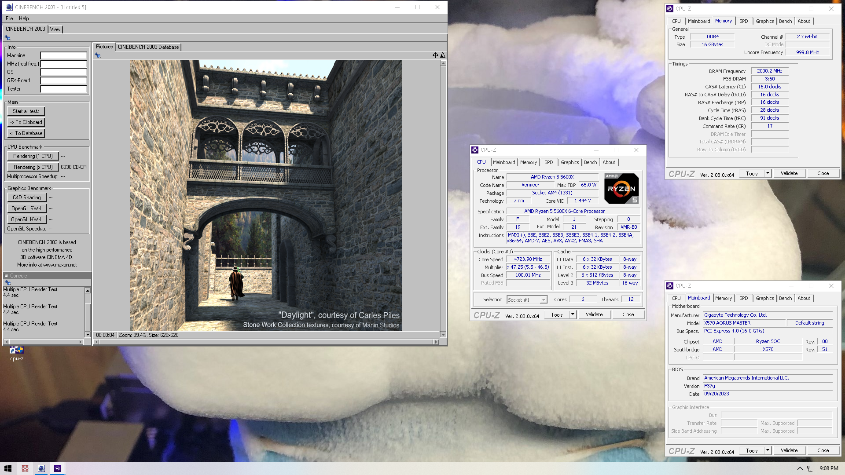Open the File menu in CINEBENCH
Screen dimensions: 845x475
point(9,18)
